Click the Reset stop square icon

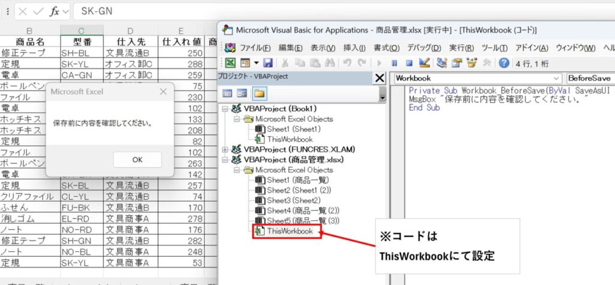tap(409, 63)
